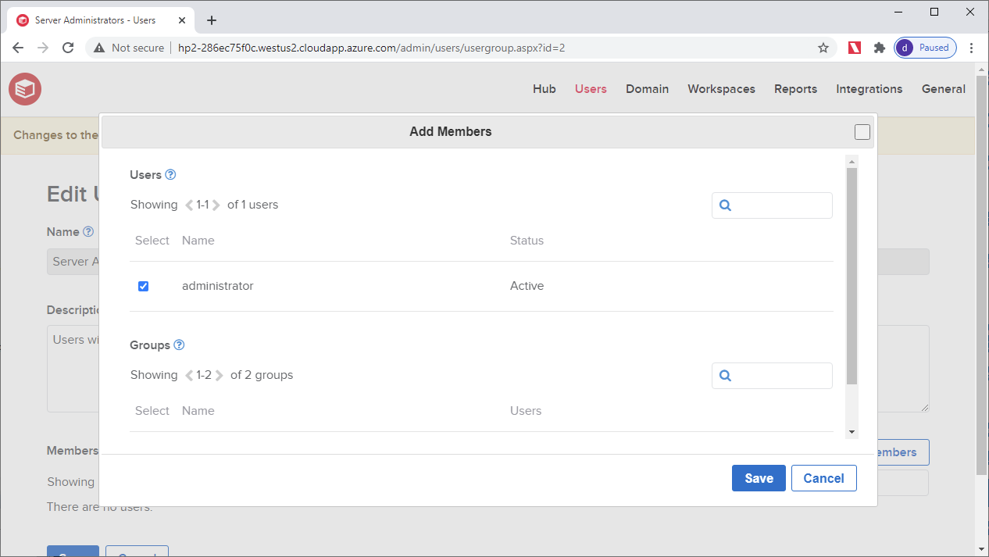Click the magnifier icon in users search box
989x557 pixels.
(725, 205)
